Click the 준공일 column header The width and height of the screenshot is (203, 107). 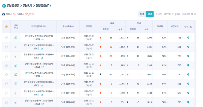point(89,26)
